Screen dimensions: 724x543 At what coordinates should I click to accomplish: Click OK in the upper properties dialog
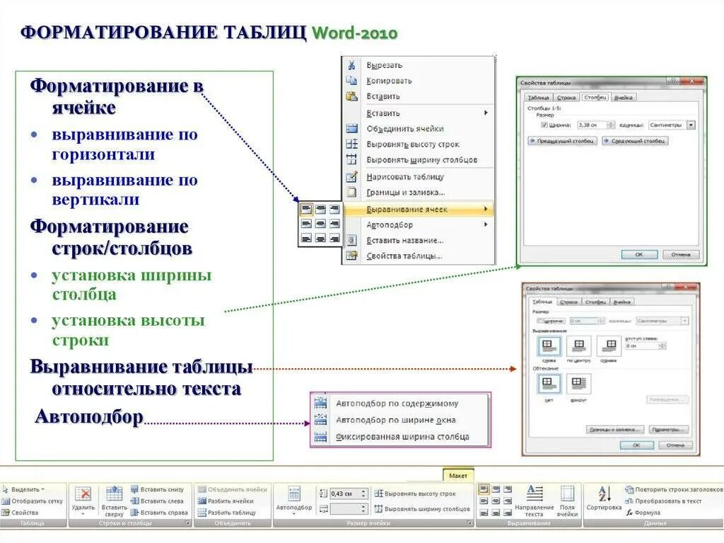pos(639,254)
